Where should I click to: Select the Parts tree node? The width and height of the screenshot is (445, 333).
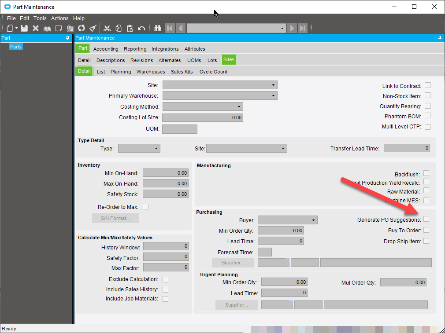15,47
